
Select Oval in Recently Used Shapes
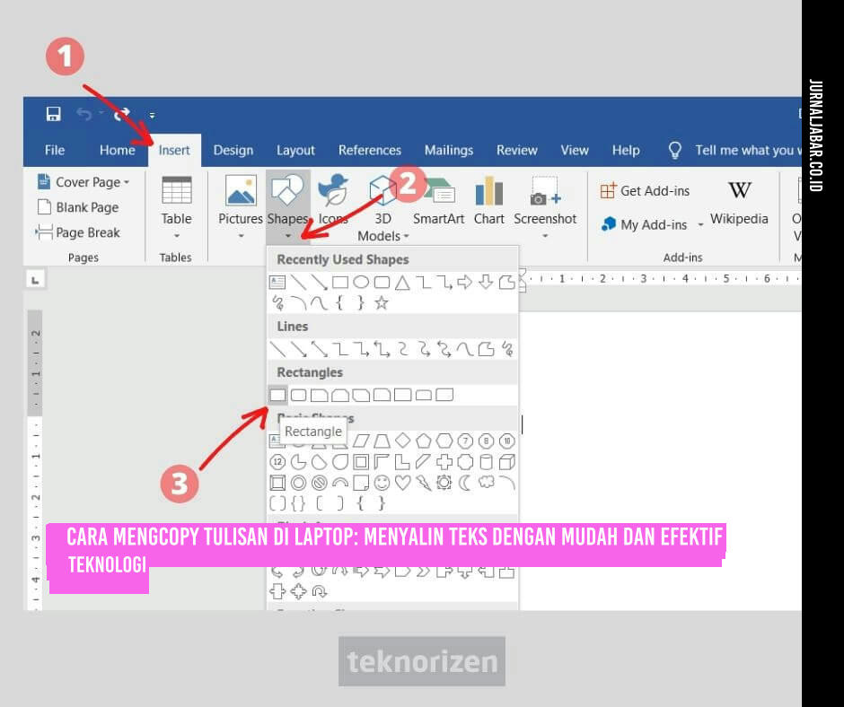click(361, 282)
